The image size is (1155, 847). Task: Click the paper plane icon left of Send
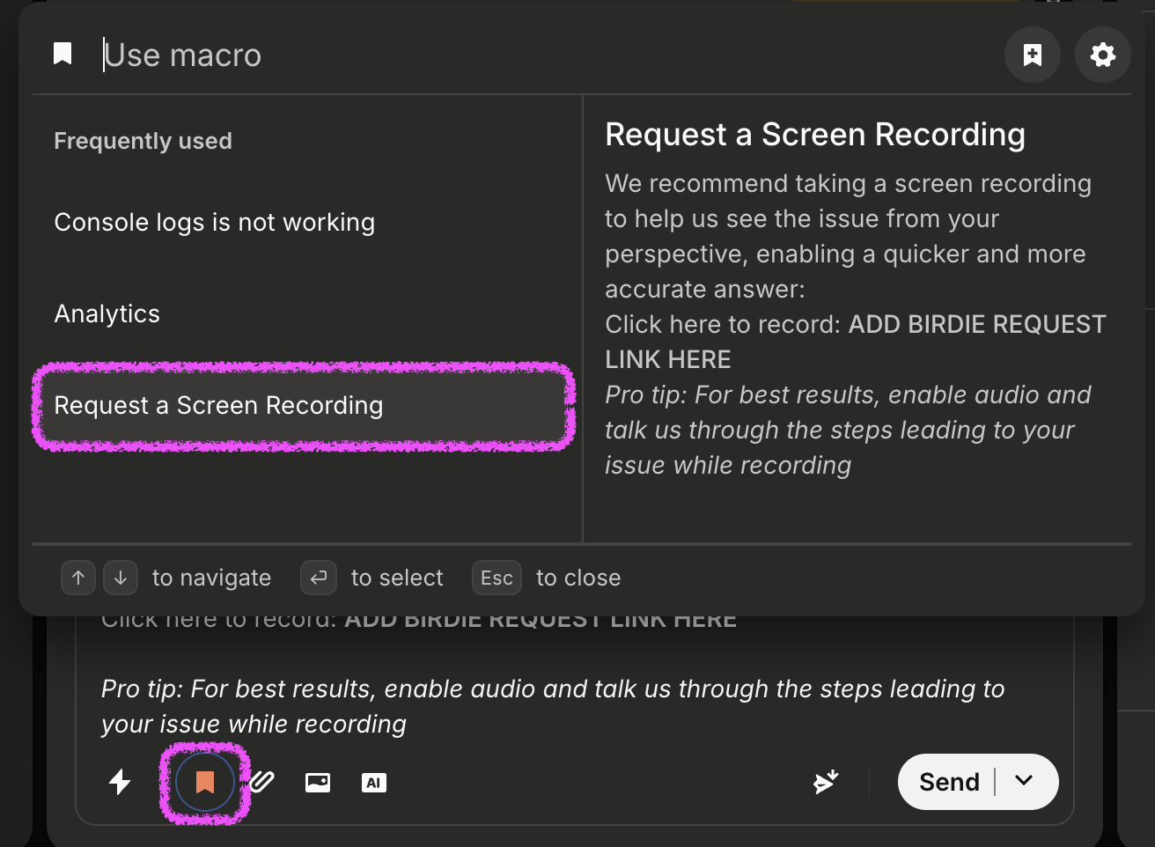(x=826, y=782)
